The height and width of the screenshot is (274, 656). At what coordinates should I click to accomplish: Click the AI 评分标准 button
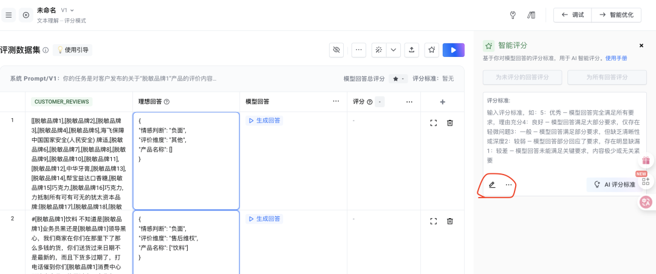[613, 185]
